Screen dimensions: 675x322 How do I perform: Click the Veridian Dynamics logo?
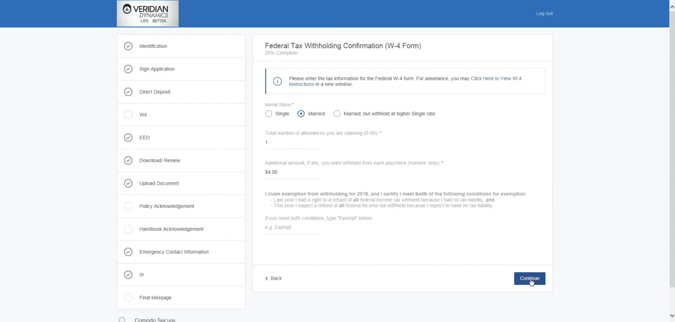148,14
